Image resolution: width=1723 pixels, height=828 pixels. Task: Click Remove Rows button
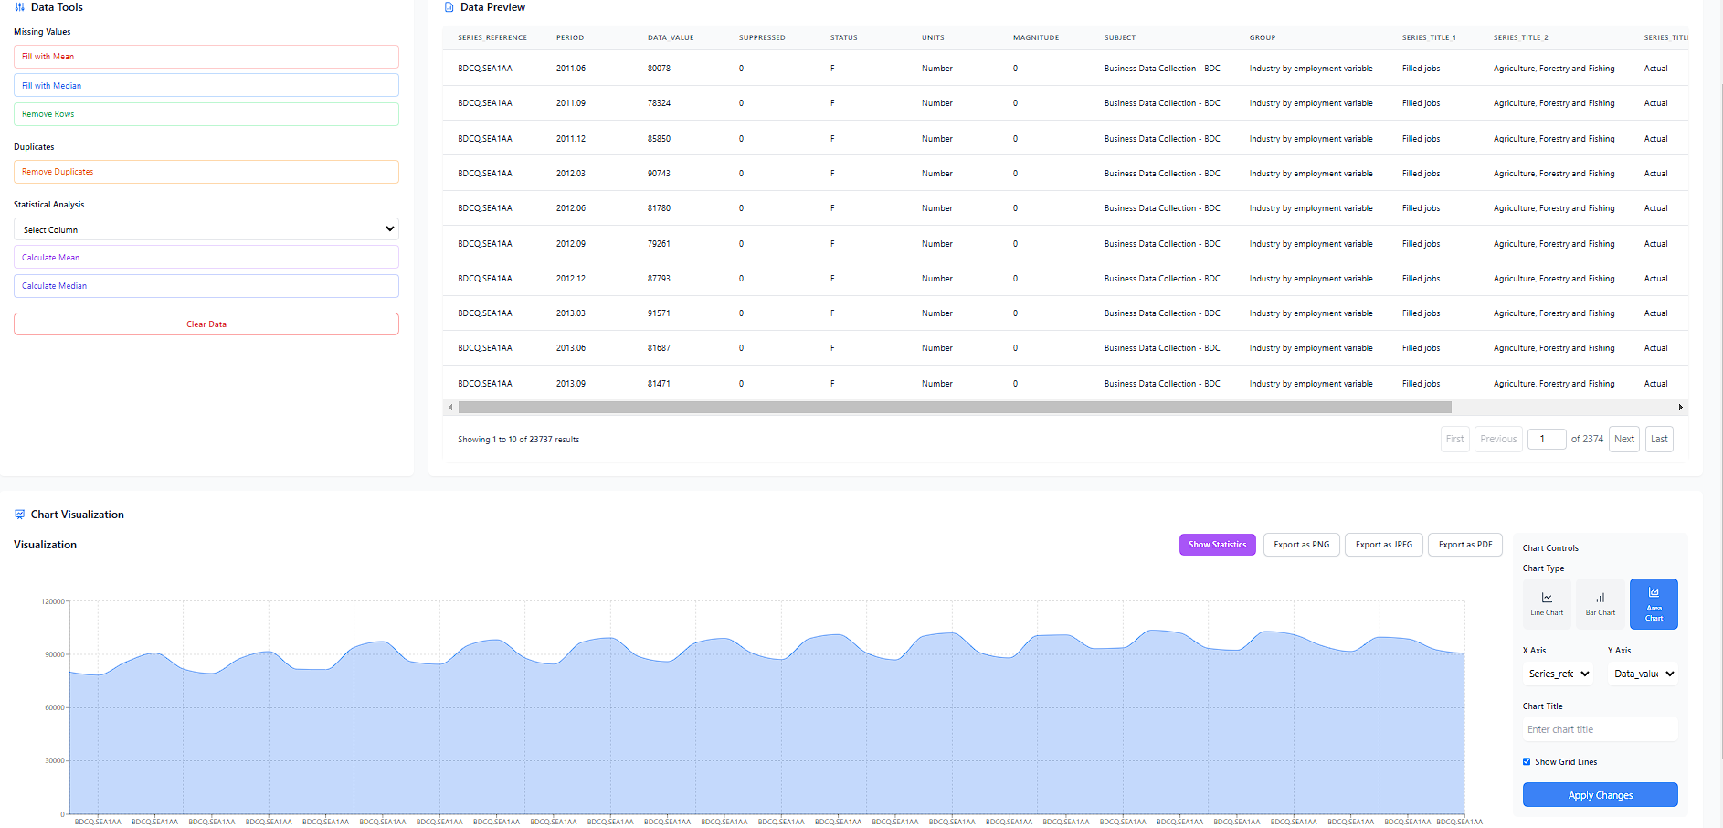coord(206,114)
